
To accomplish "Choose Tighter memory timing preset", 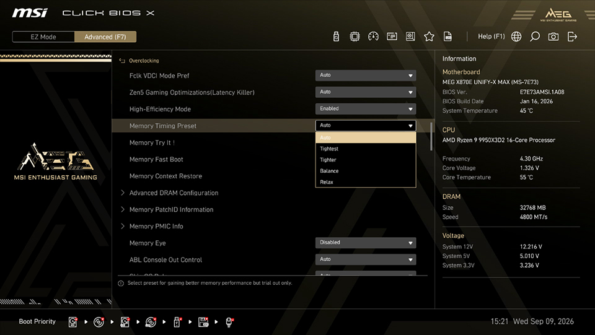I will (x=366, y=160).
